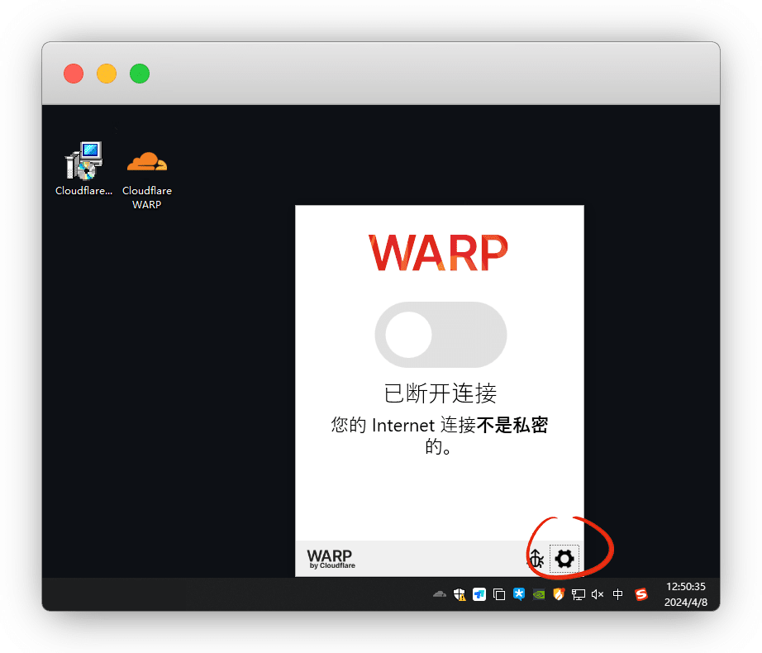This screenshot has height=653, width=762.
Task: Click the Sogou input S tray icon
Action: coord(641,594)
